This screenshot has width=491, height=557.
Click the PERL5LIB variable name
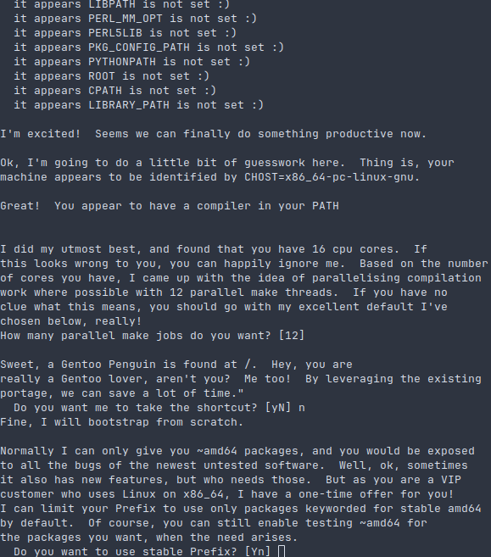115,33
